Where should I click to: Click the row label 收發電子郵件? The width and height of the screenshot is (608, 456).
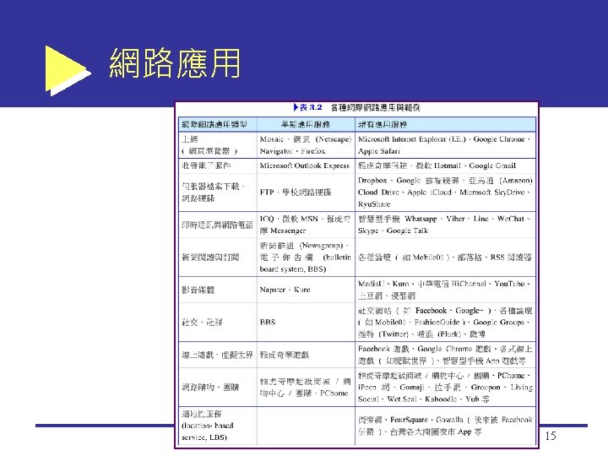click(x=206, y=166)
